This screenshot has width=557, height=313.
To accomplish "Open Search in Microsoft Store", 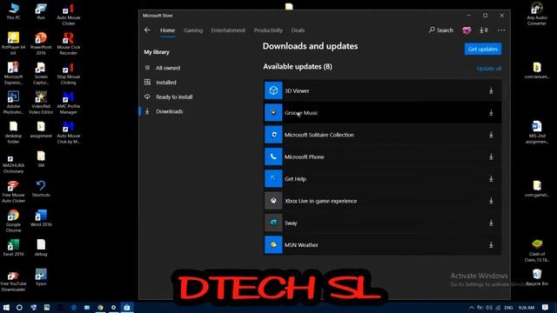I will (x=441, y=30).
